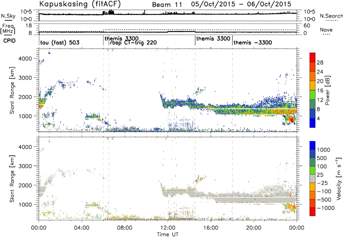The width and height of the screenshot is (343, 237).
Task: Click the '20:00' time axis tick label
Action: 253,228
